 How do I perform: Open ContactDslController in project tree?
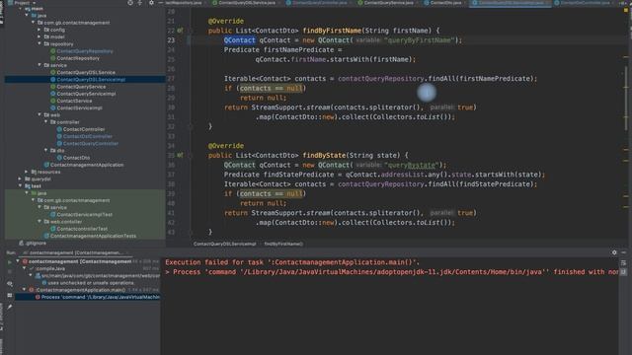88,136
